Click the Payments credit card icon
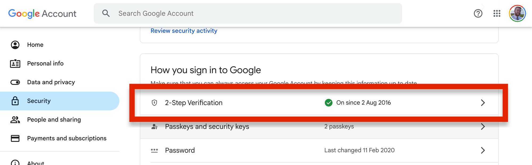532x165 pixels. point(15,138)
